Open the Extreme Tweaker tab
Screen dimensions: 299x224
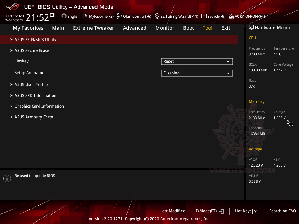click(x=93, y=28)
